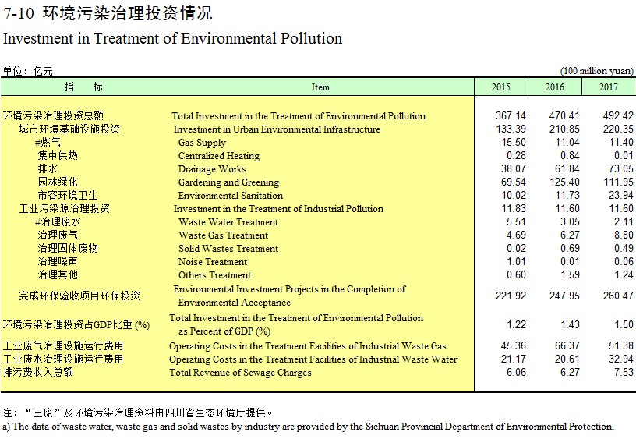Click the 'Gas Supply' row label
The image size is (636, 446).
tap(202, 143)
